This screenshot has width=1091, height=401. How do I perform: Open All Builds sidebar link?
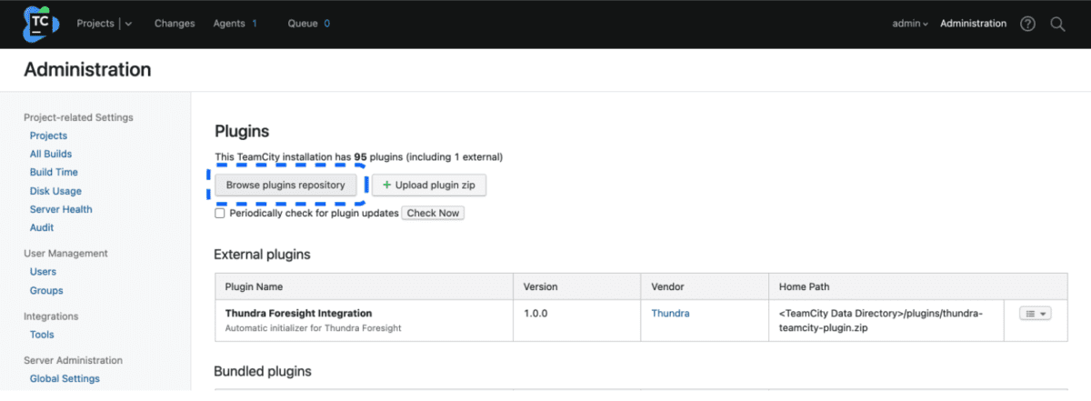51,154
